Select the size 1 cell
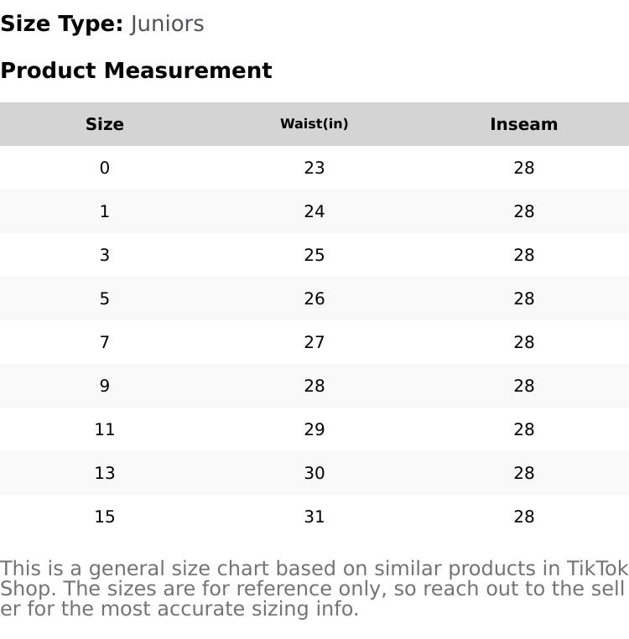The image size is (629, 639). click(105, 211)
